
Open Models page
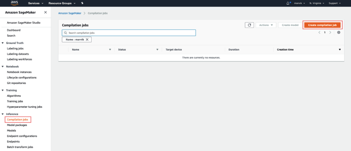point(11,131)
